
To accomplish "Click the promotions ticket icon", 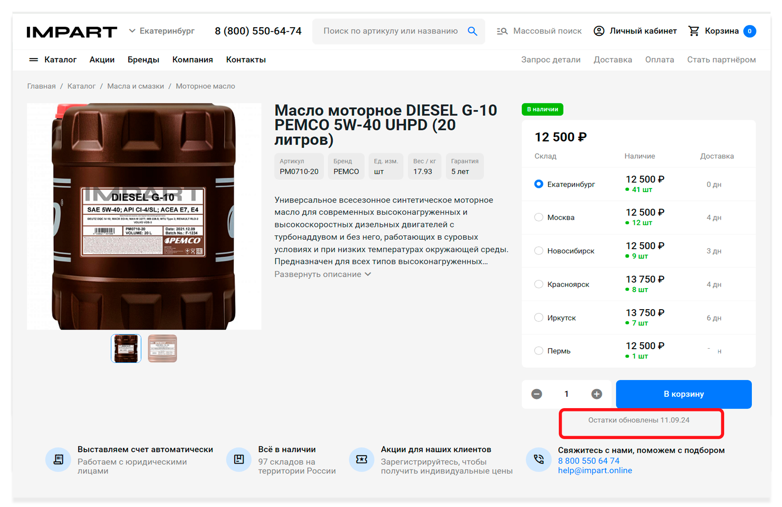I will tap(362, 459).
